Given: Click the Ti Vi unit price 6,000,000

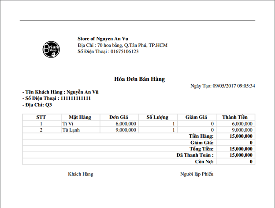Looking at the screenshot, I should 126,124.
